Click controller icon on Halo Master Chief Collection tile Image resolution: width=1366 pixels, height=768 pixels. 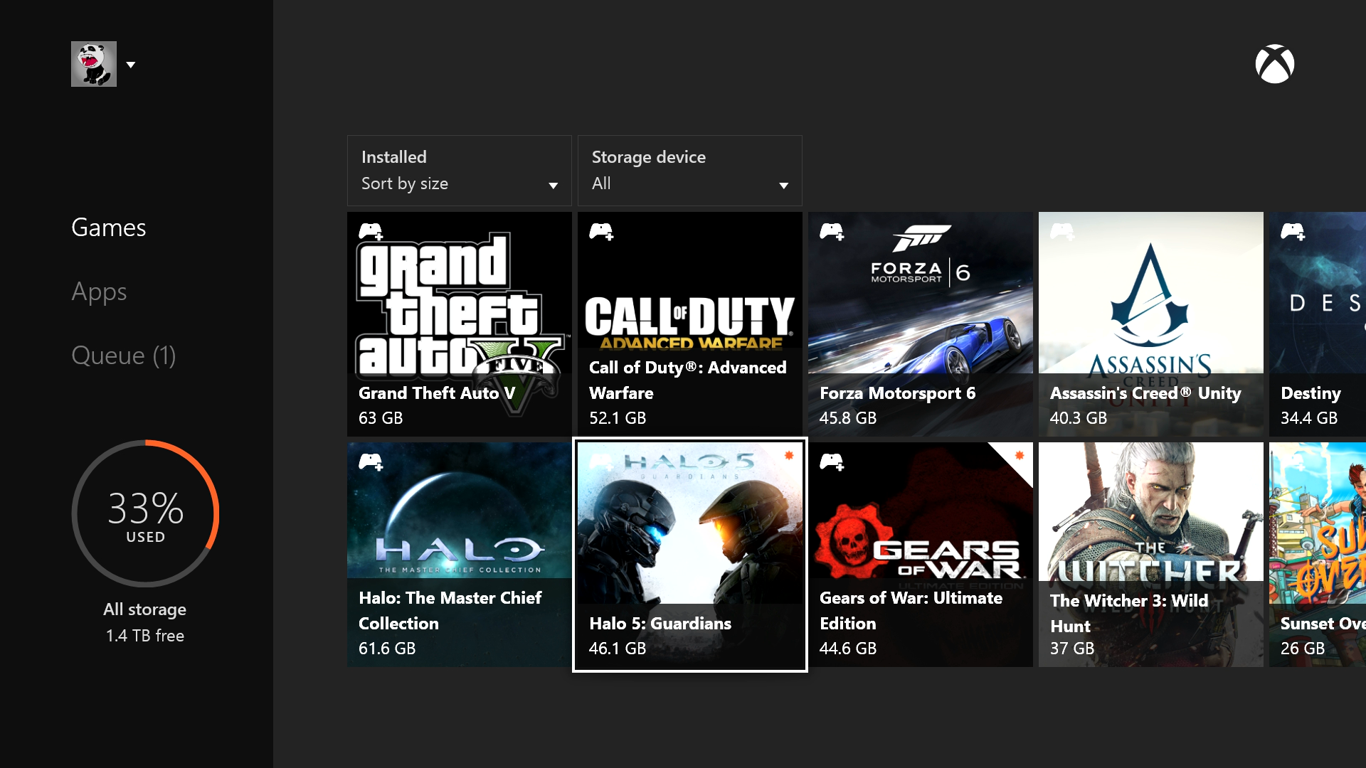click(x=371, y=462)
